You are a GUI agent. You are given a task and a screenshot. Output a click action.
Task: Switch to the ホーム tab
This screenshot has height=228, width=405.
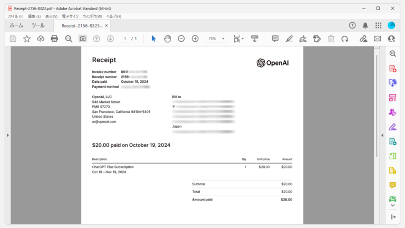pyautogui.click(x=16, y=25)
